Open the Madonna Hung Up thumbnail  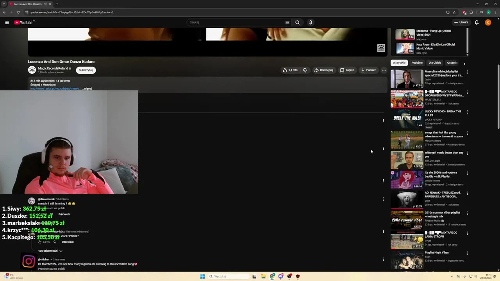(405, 34)
